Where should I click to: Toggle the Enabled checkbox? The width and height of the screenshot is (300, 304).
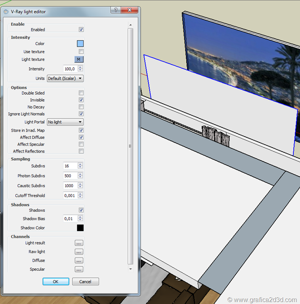[81, 30]
